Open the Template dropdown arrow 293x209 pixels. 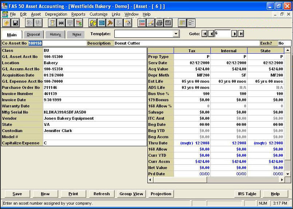pyautogui.click(x=176, y=34)
